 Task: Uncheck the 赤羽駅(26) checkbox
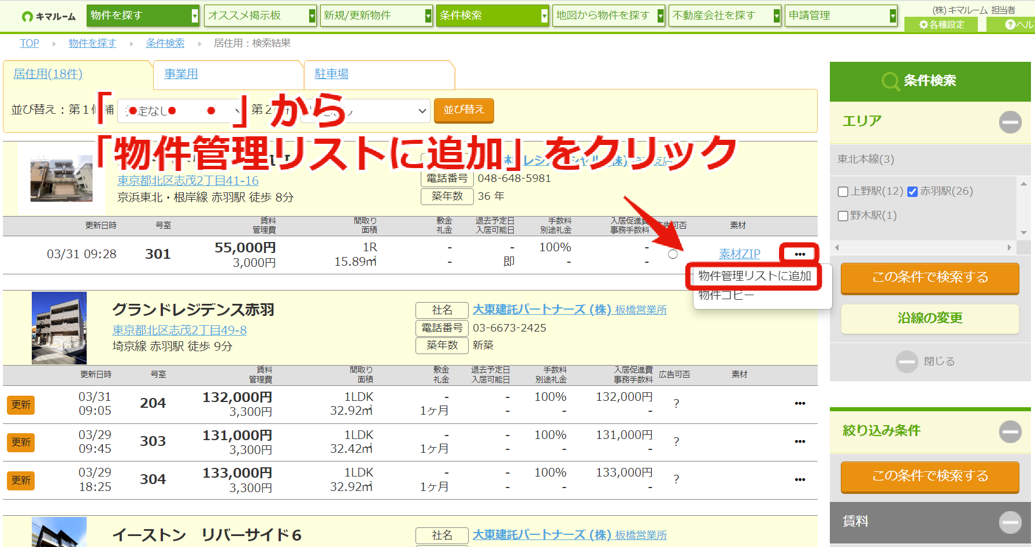click(x=912, y=192)
